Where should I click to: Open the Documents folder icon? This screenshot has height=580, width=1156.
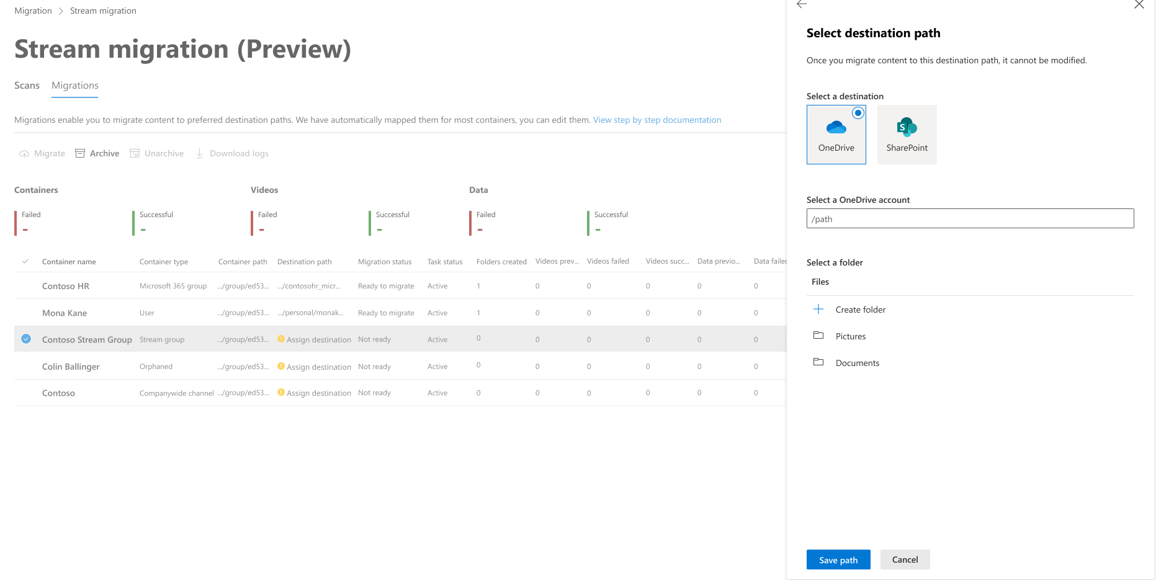[x=818, y=362]
